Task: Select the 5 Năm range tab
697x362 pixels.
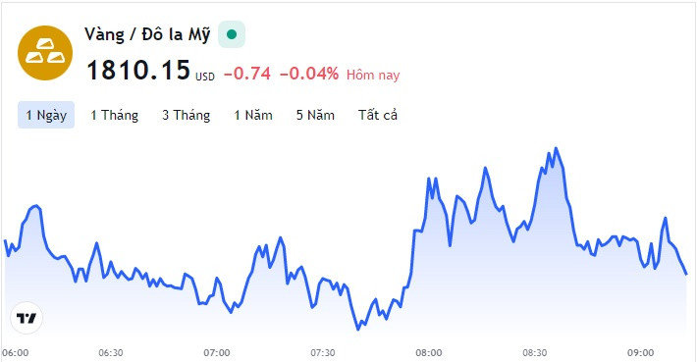Action: coord(315,115)
